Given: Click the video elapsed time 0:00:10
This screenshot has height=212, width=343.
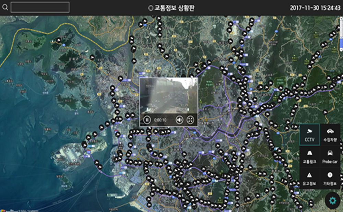Looking at the screenshot, I should tap(160, 120).
